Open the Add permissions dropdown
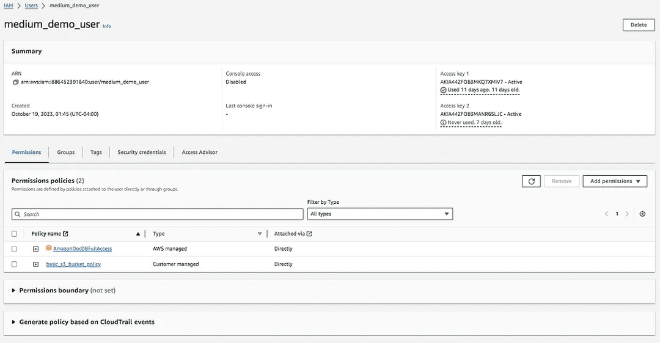The height and width of the screenshot is (343, 660). pos(615,181)
